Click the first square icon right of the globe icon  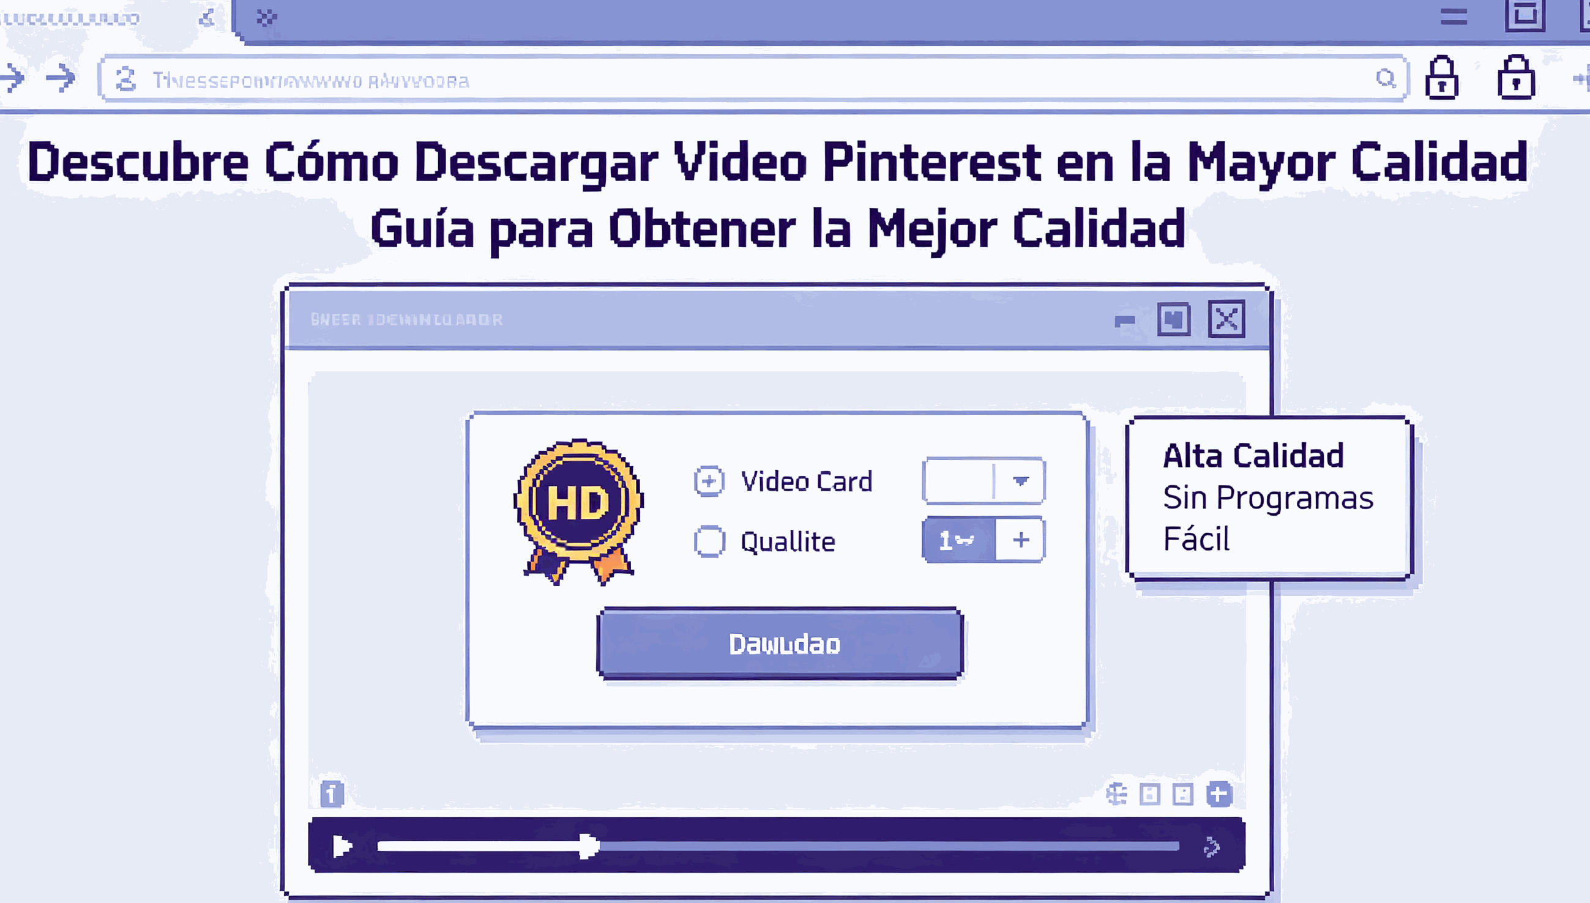tap(1149, 794)
